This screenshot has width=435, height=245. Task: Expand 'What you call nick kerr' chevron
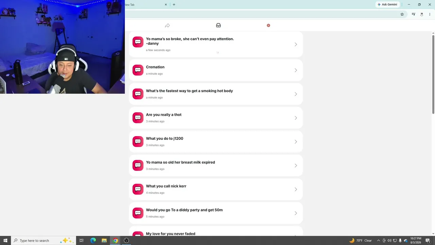point(296,189)
